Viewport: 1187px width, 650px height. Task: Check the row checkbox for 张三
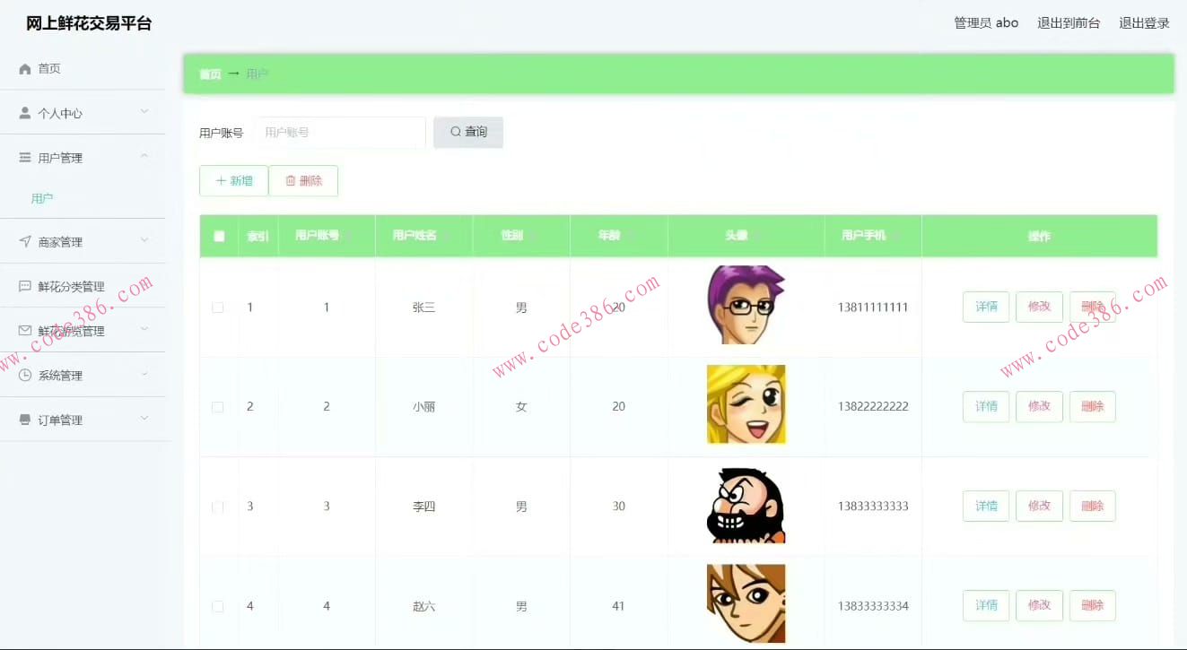pos(217,308)
